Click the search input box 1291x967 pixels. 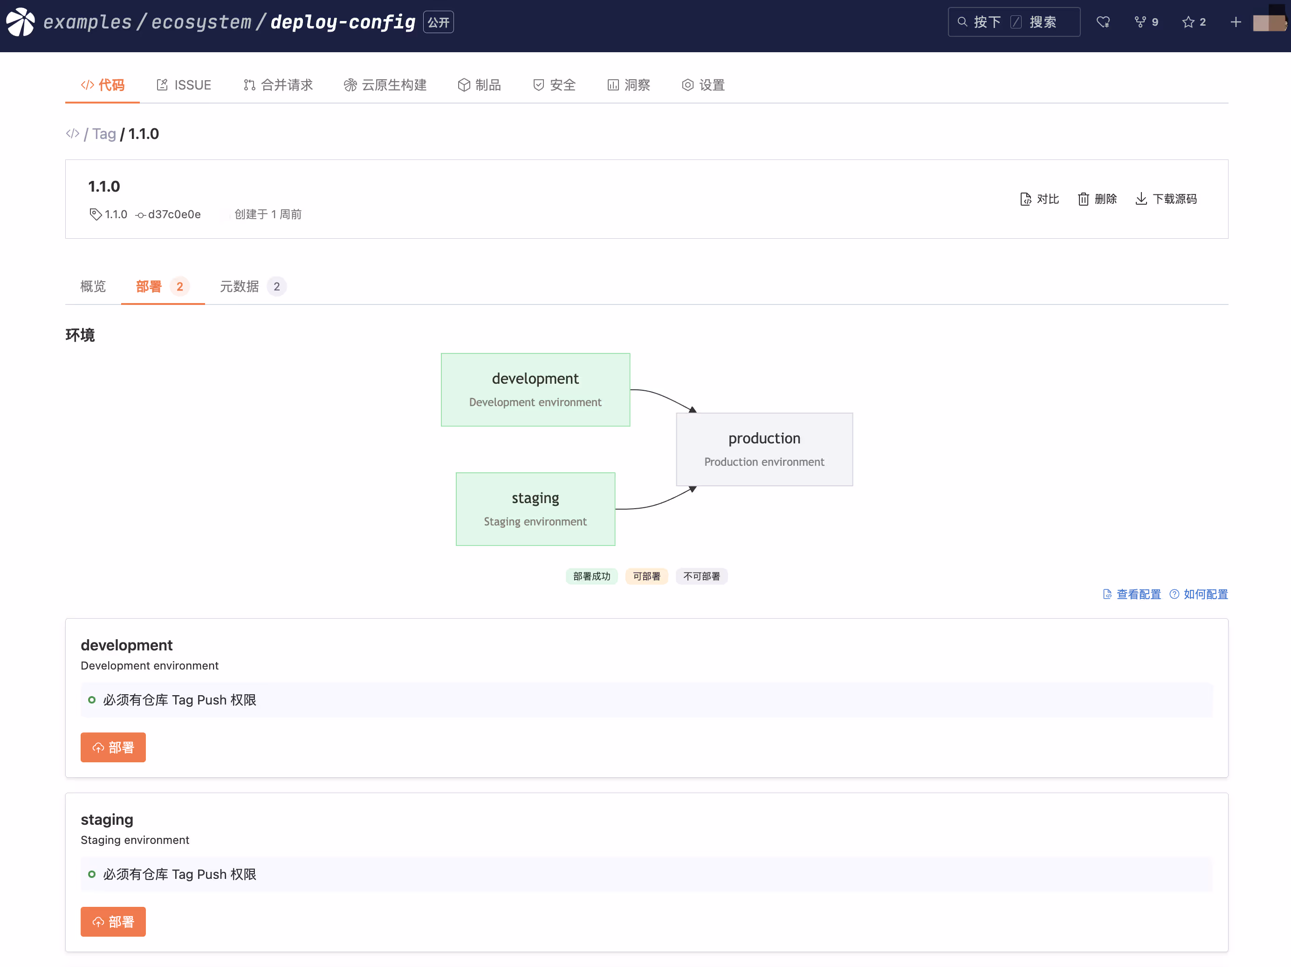click(x=1014, y=22)
